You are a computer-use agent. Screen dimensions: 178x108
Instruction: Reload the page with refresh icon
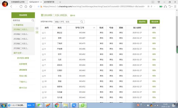pyautogui.click(x=21, y=6)
